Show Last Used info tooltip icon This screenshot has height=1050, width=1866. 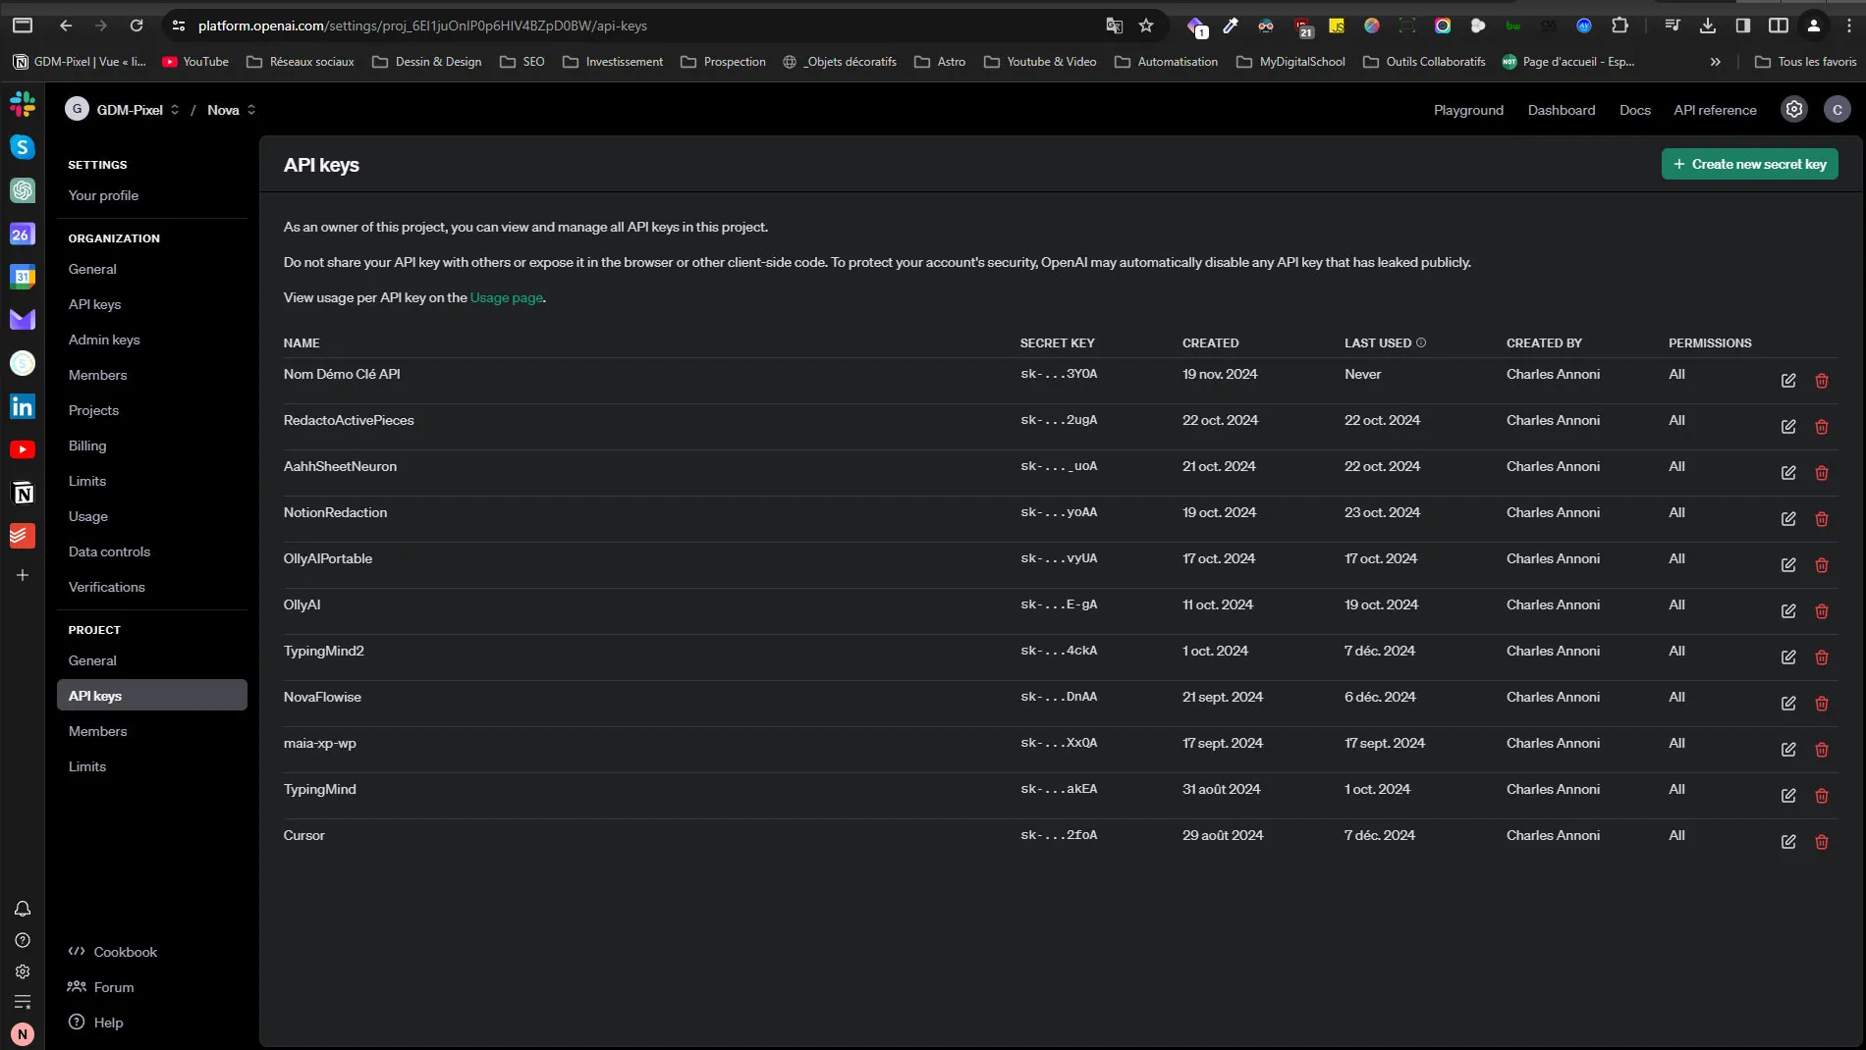point(1421,342)
